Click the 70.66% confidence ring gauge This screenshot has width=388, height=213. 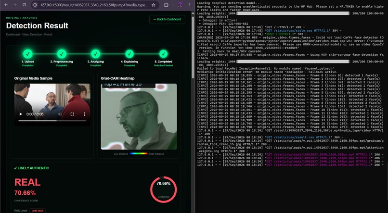click(163, 189)
